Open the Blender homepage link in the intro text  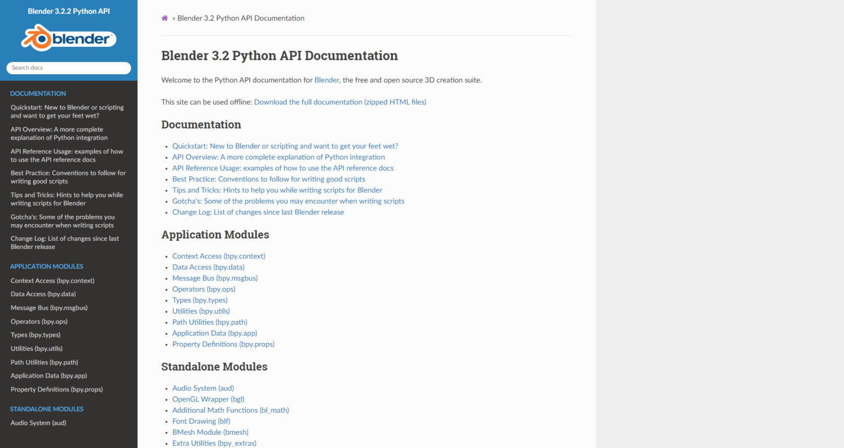(326, 80)
